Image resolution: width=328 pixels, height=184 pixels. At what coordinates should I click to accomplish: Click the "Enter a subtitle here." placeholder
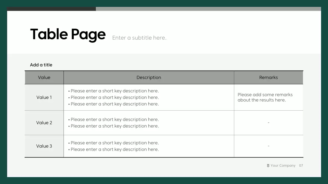tap(139, 38)
